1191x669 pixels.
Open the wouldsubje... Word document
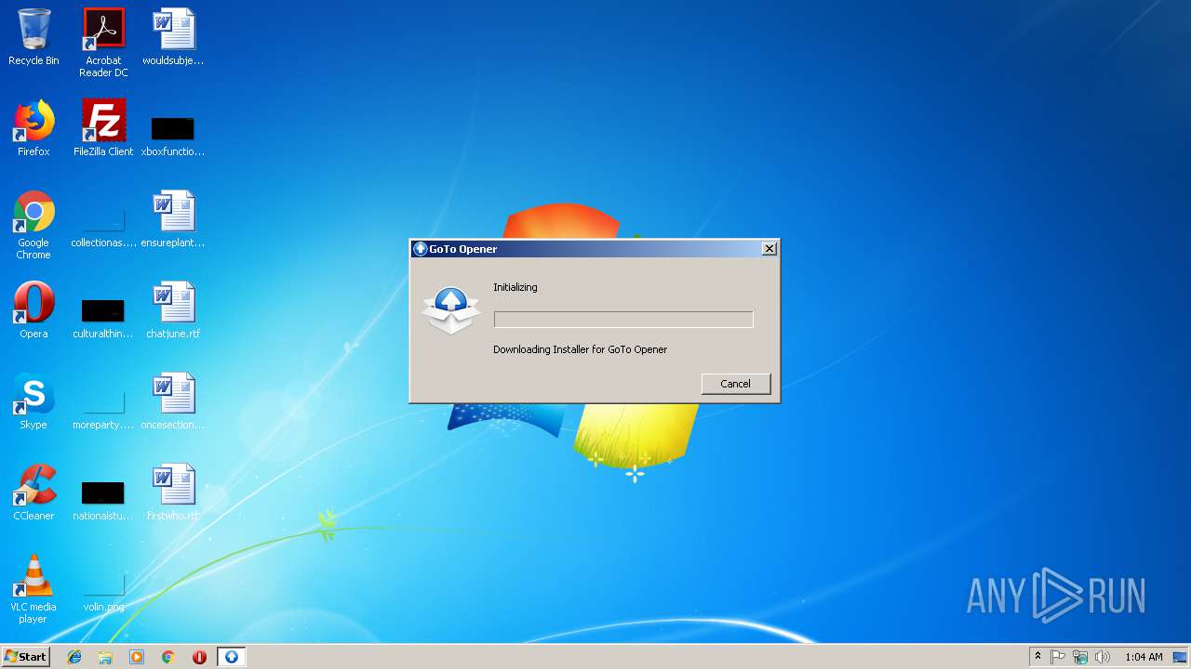click(x=173, y=38)
